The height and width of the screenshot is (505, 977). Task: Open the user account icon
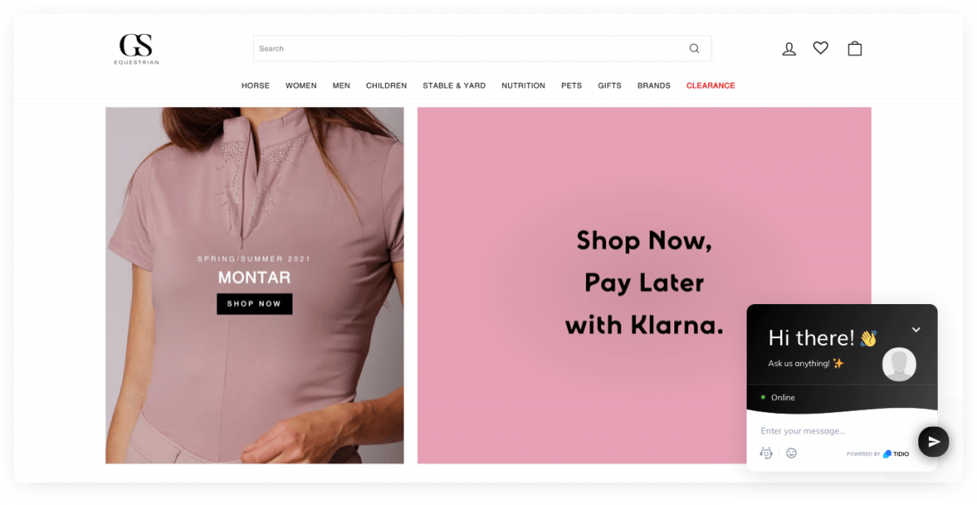coord(789,49)
